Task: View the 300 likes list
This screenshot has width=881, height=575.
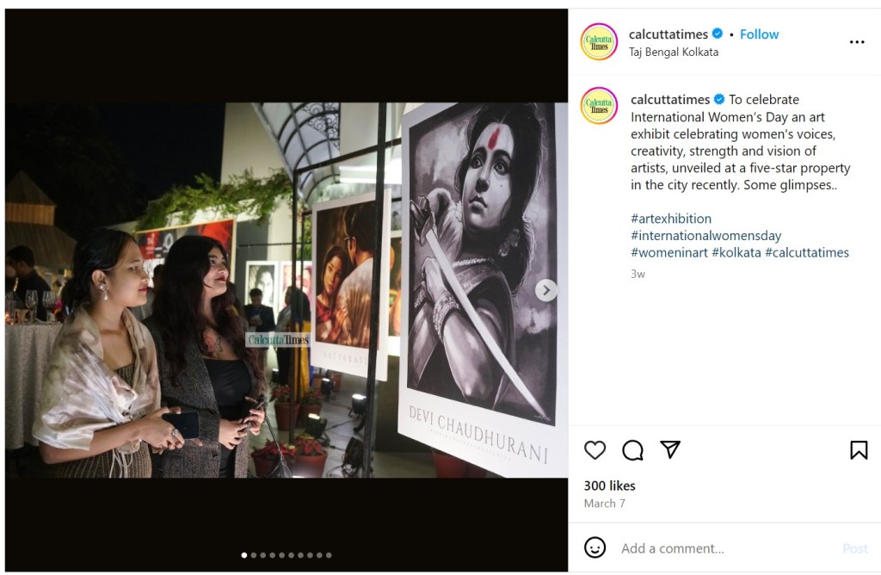Action: (609, 485)
